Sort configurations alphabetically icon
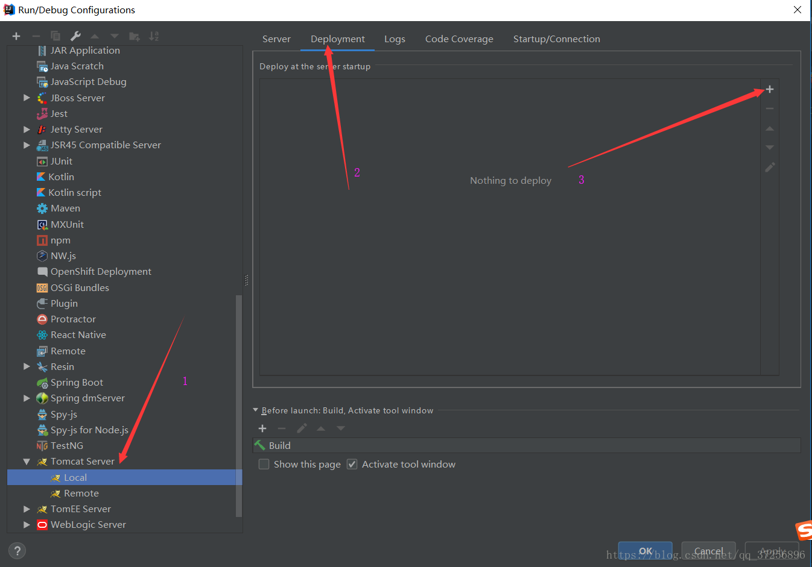The image size is (812, 567). pyautogui.click(x=154, y=36)
